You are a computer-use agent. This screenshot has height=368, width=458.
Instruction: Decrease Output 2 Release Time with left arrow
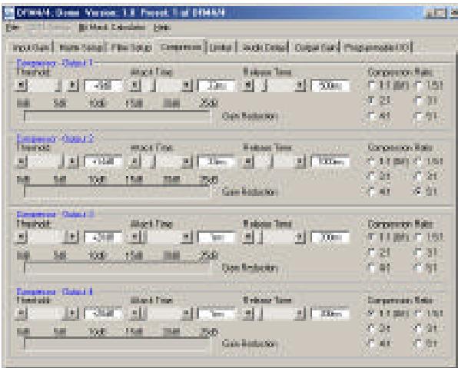pos(248,162)
